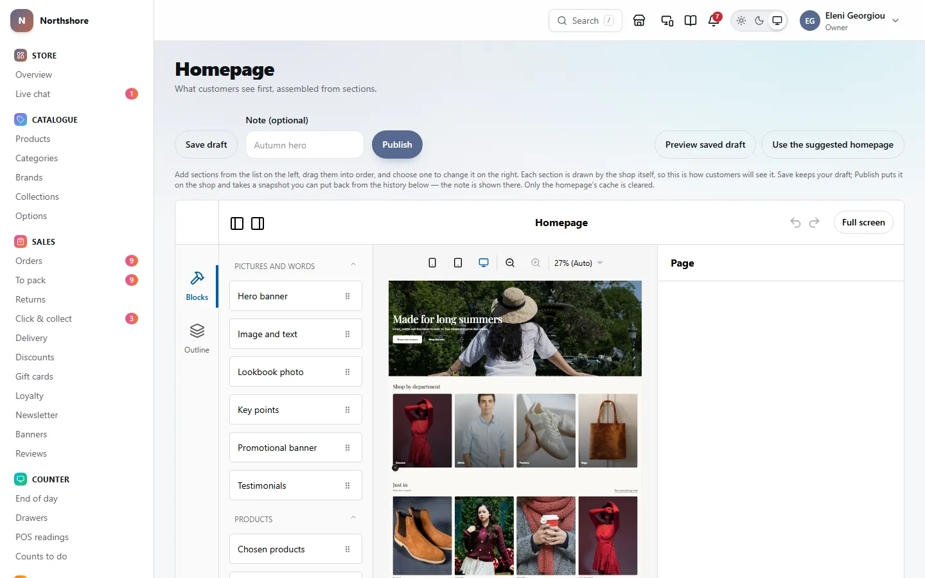
Task: Grab the Key points drag handle
Action: [348, 410]
